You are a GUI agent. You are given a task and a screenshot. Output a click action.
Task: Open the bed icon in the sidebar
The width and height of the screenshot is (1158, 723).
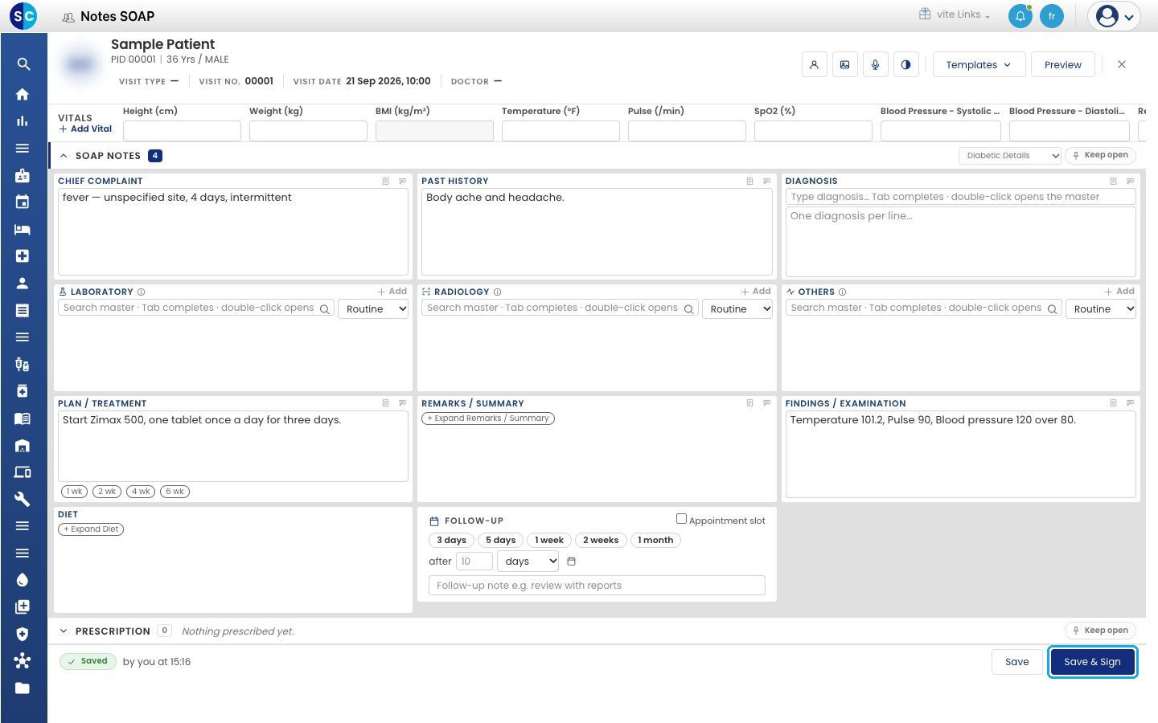click(23, 229)
